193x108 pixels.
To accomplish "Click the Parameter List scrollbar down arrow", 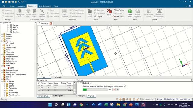I will coord(74,93).
